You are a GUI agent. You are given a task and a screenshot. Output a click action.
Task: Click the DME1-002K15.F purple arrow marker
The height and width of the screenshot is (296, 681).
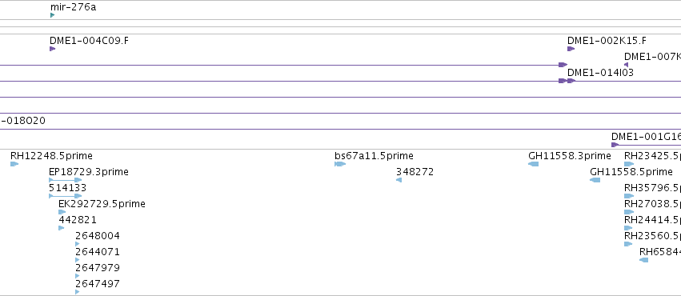tap(571, 49)
